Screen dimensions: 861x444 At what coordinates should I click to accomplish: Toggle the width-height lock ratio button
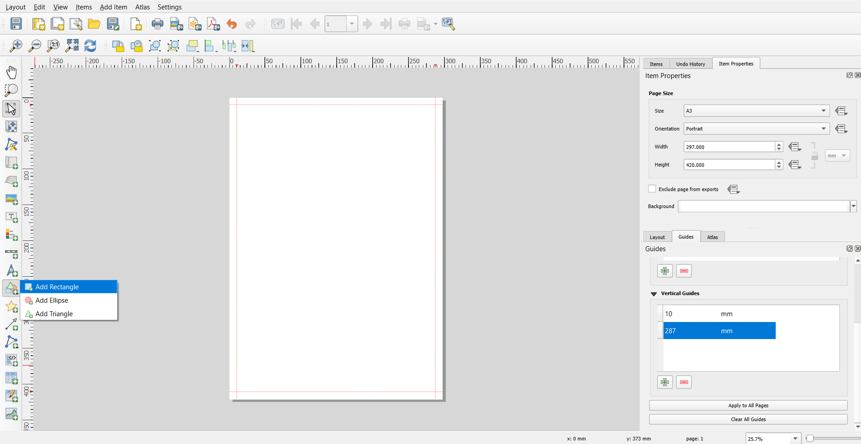coord(814,156)
